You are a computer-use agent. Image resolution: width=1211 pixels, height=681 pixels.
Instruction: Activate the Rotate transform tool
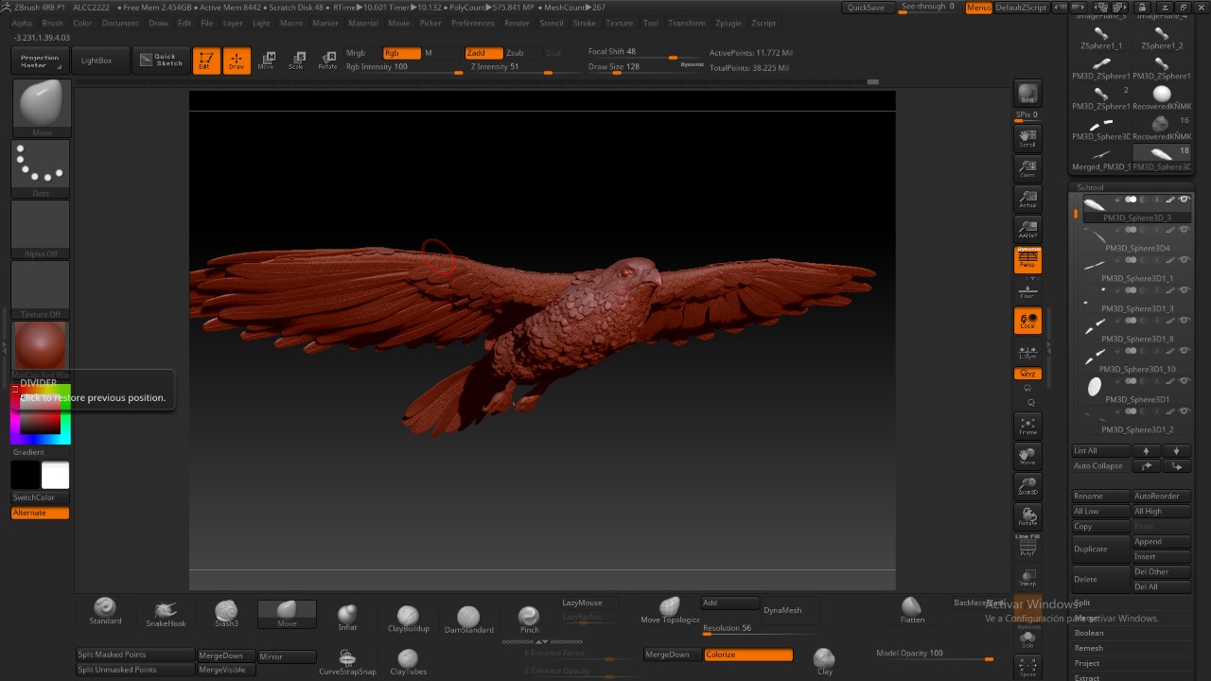click(327, 61)
